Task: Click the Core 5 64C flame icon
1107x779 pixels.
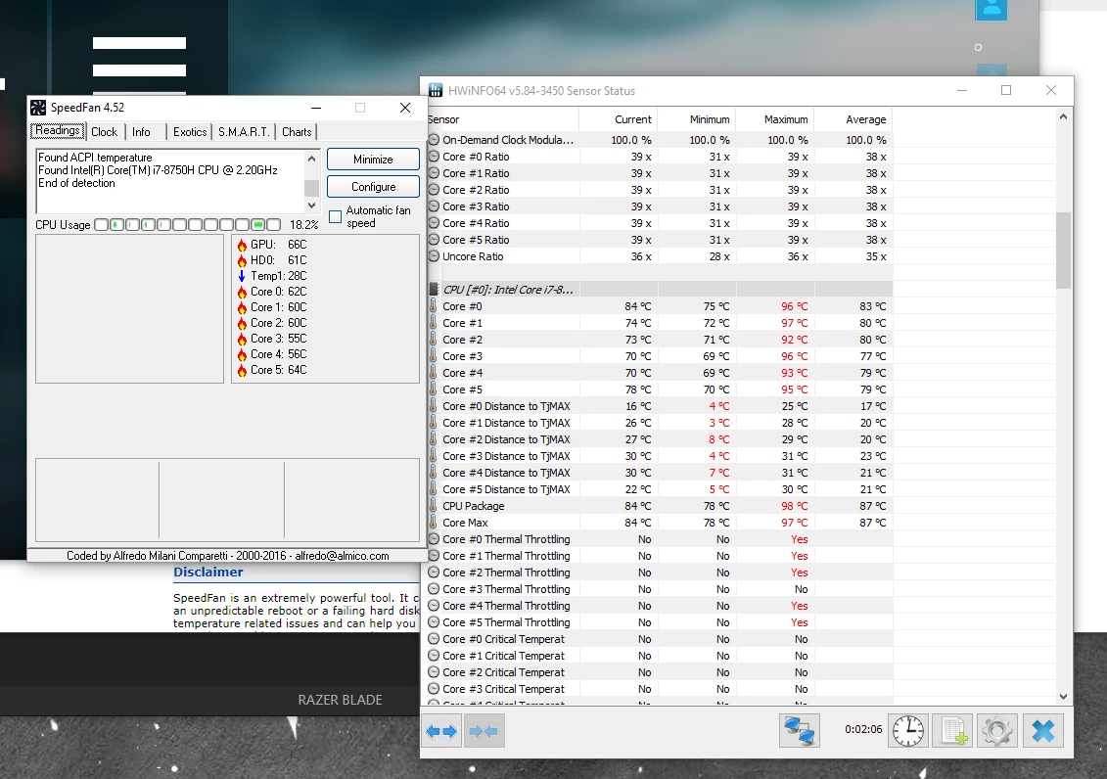Action: click(242, 370)
